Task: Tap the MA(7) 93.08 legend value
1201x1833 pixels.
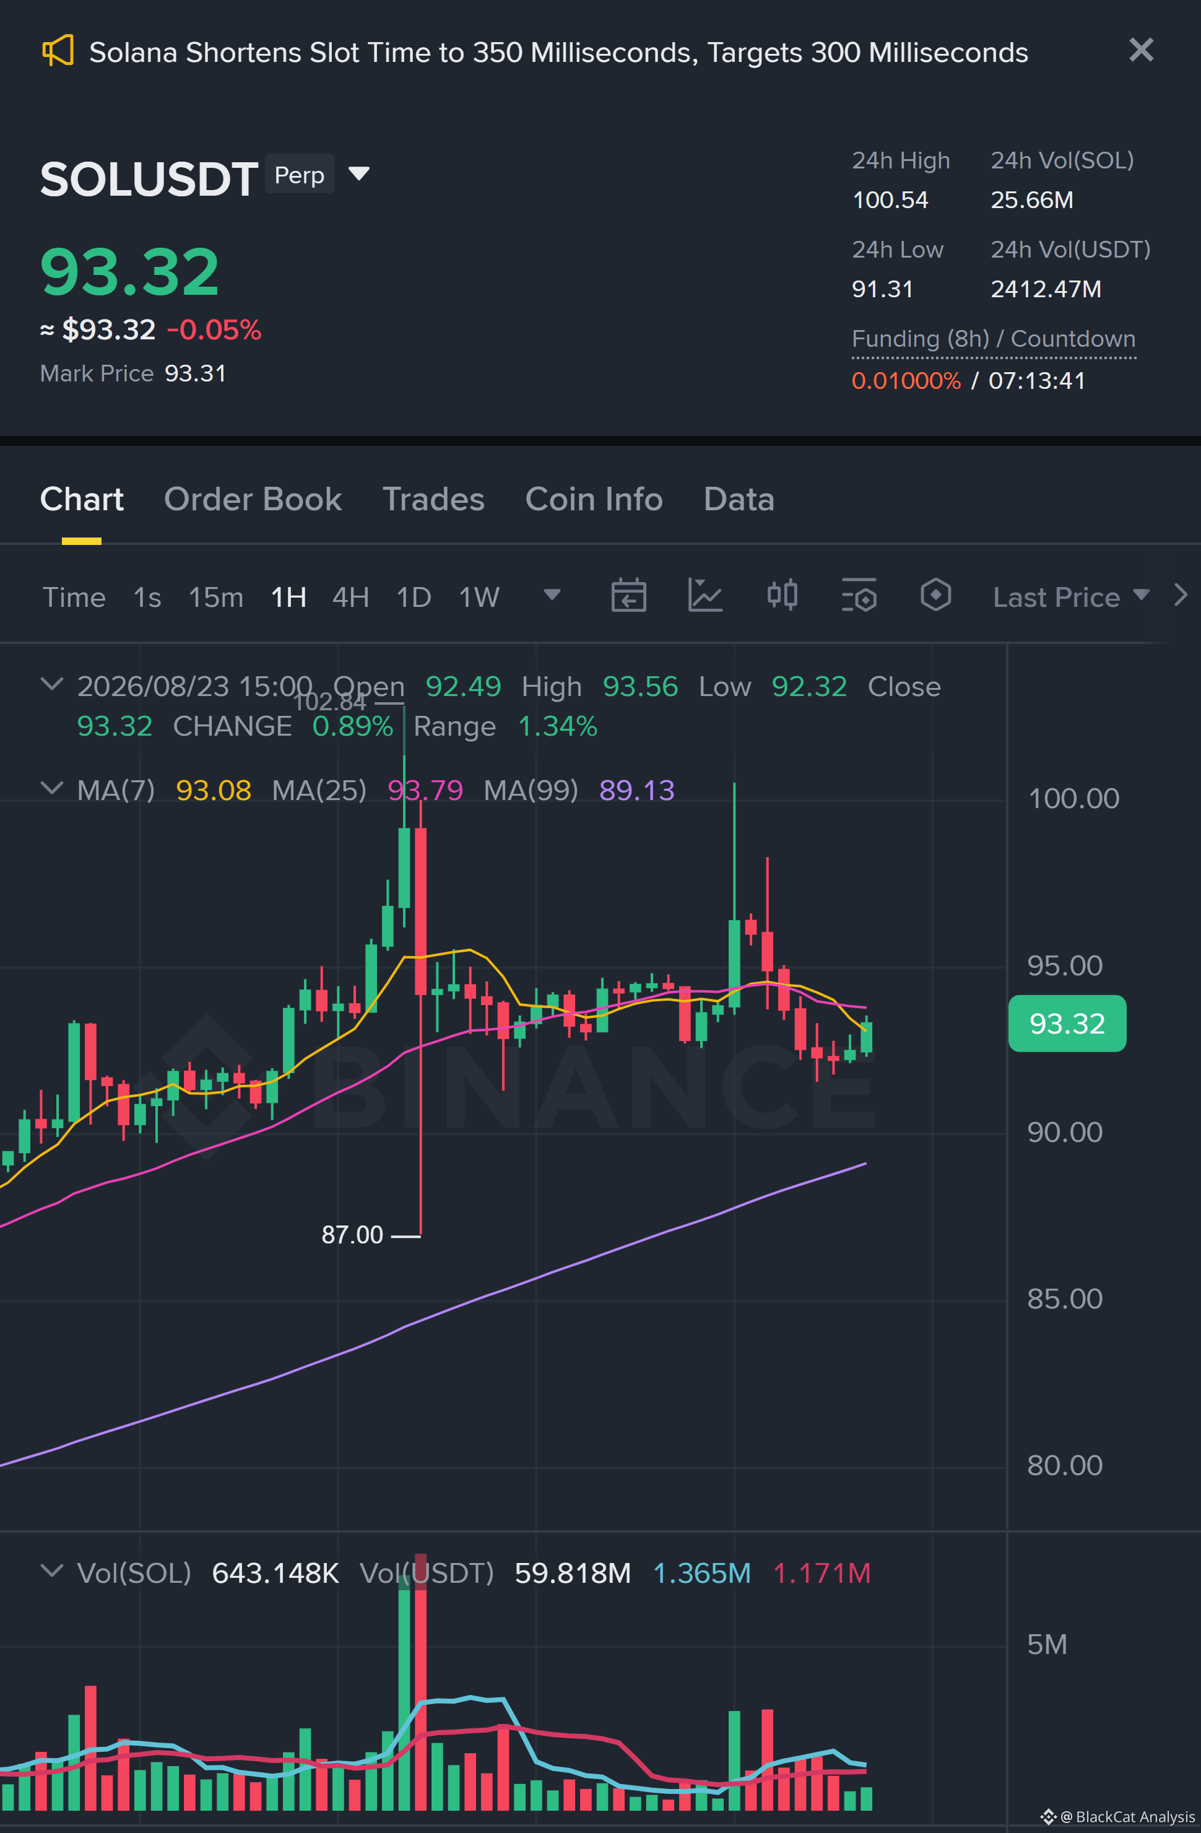Action: [x=213, y=790]
